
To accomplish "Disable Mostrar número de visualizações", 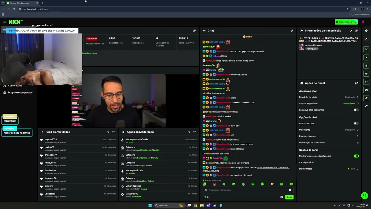I will click(x=356, y=156).
